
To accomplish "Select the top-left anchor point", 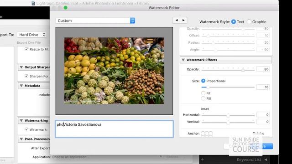I will click(203, 133).
